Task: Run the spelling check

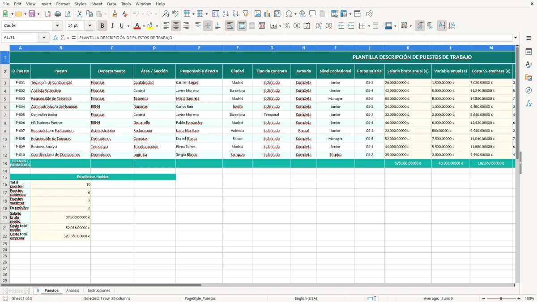Action: (x=175, y=14)
